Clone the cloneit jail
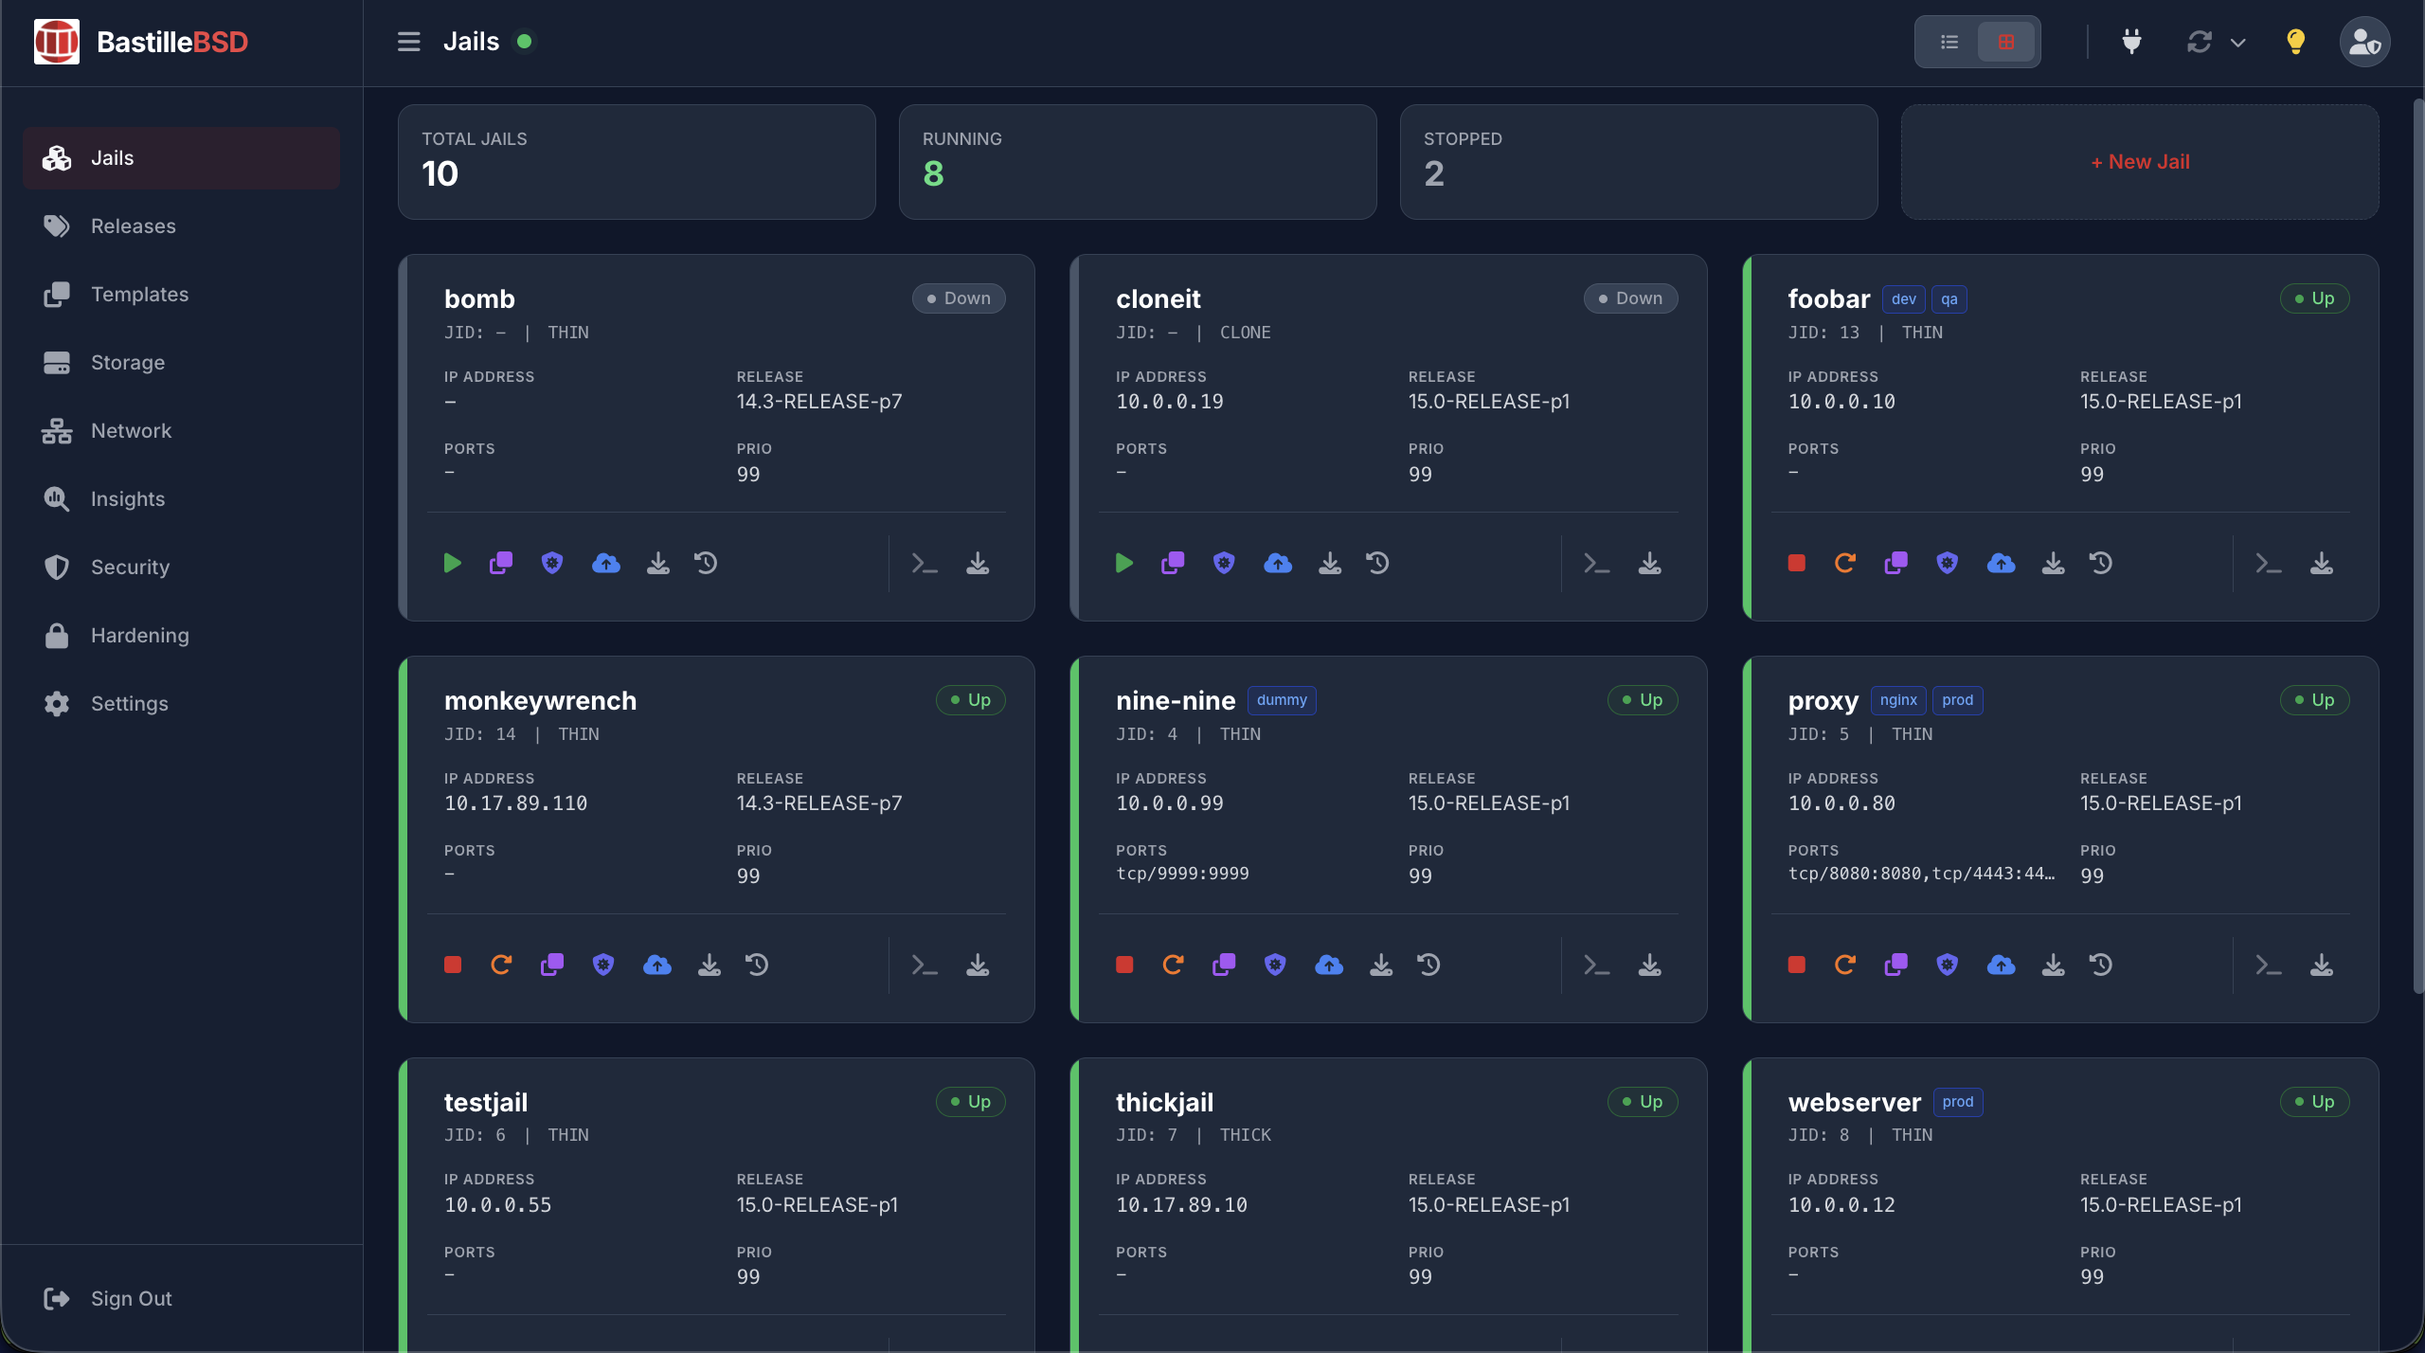Viewport: 2425px width, 1353px height. click(1173, 564)
